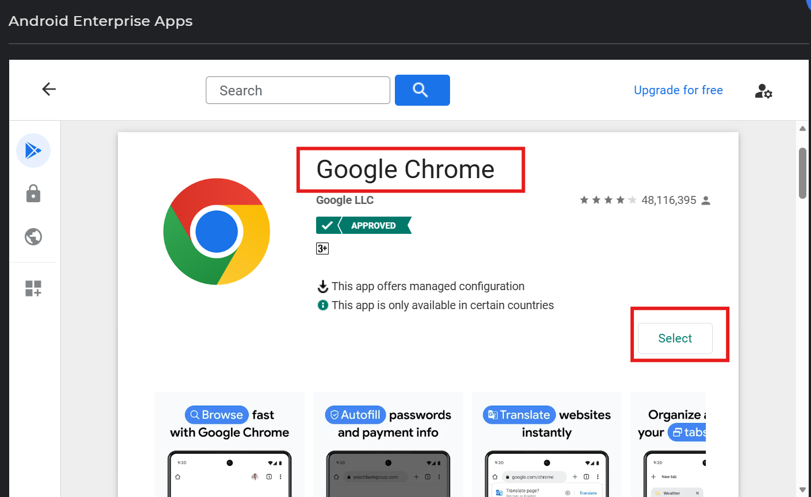Click the scrollbar down arrow
811x497 pixels.
coord(802,490)
